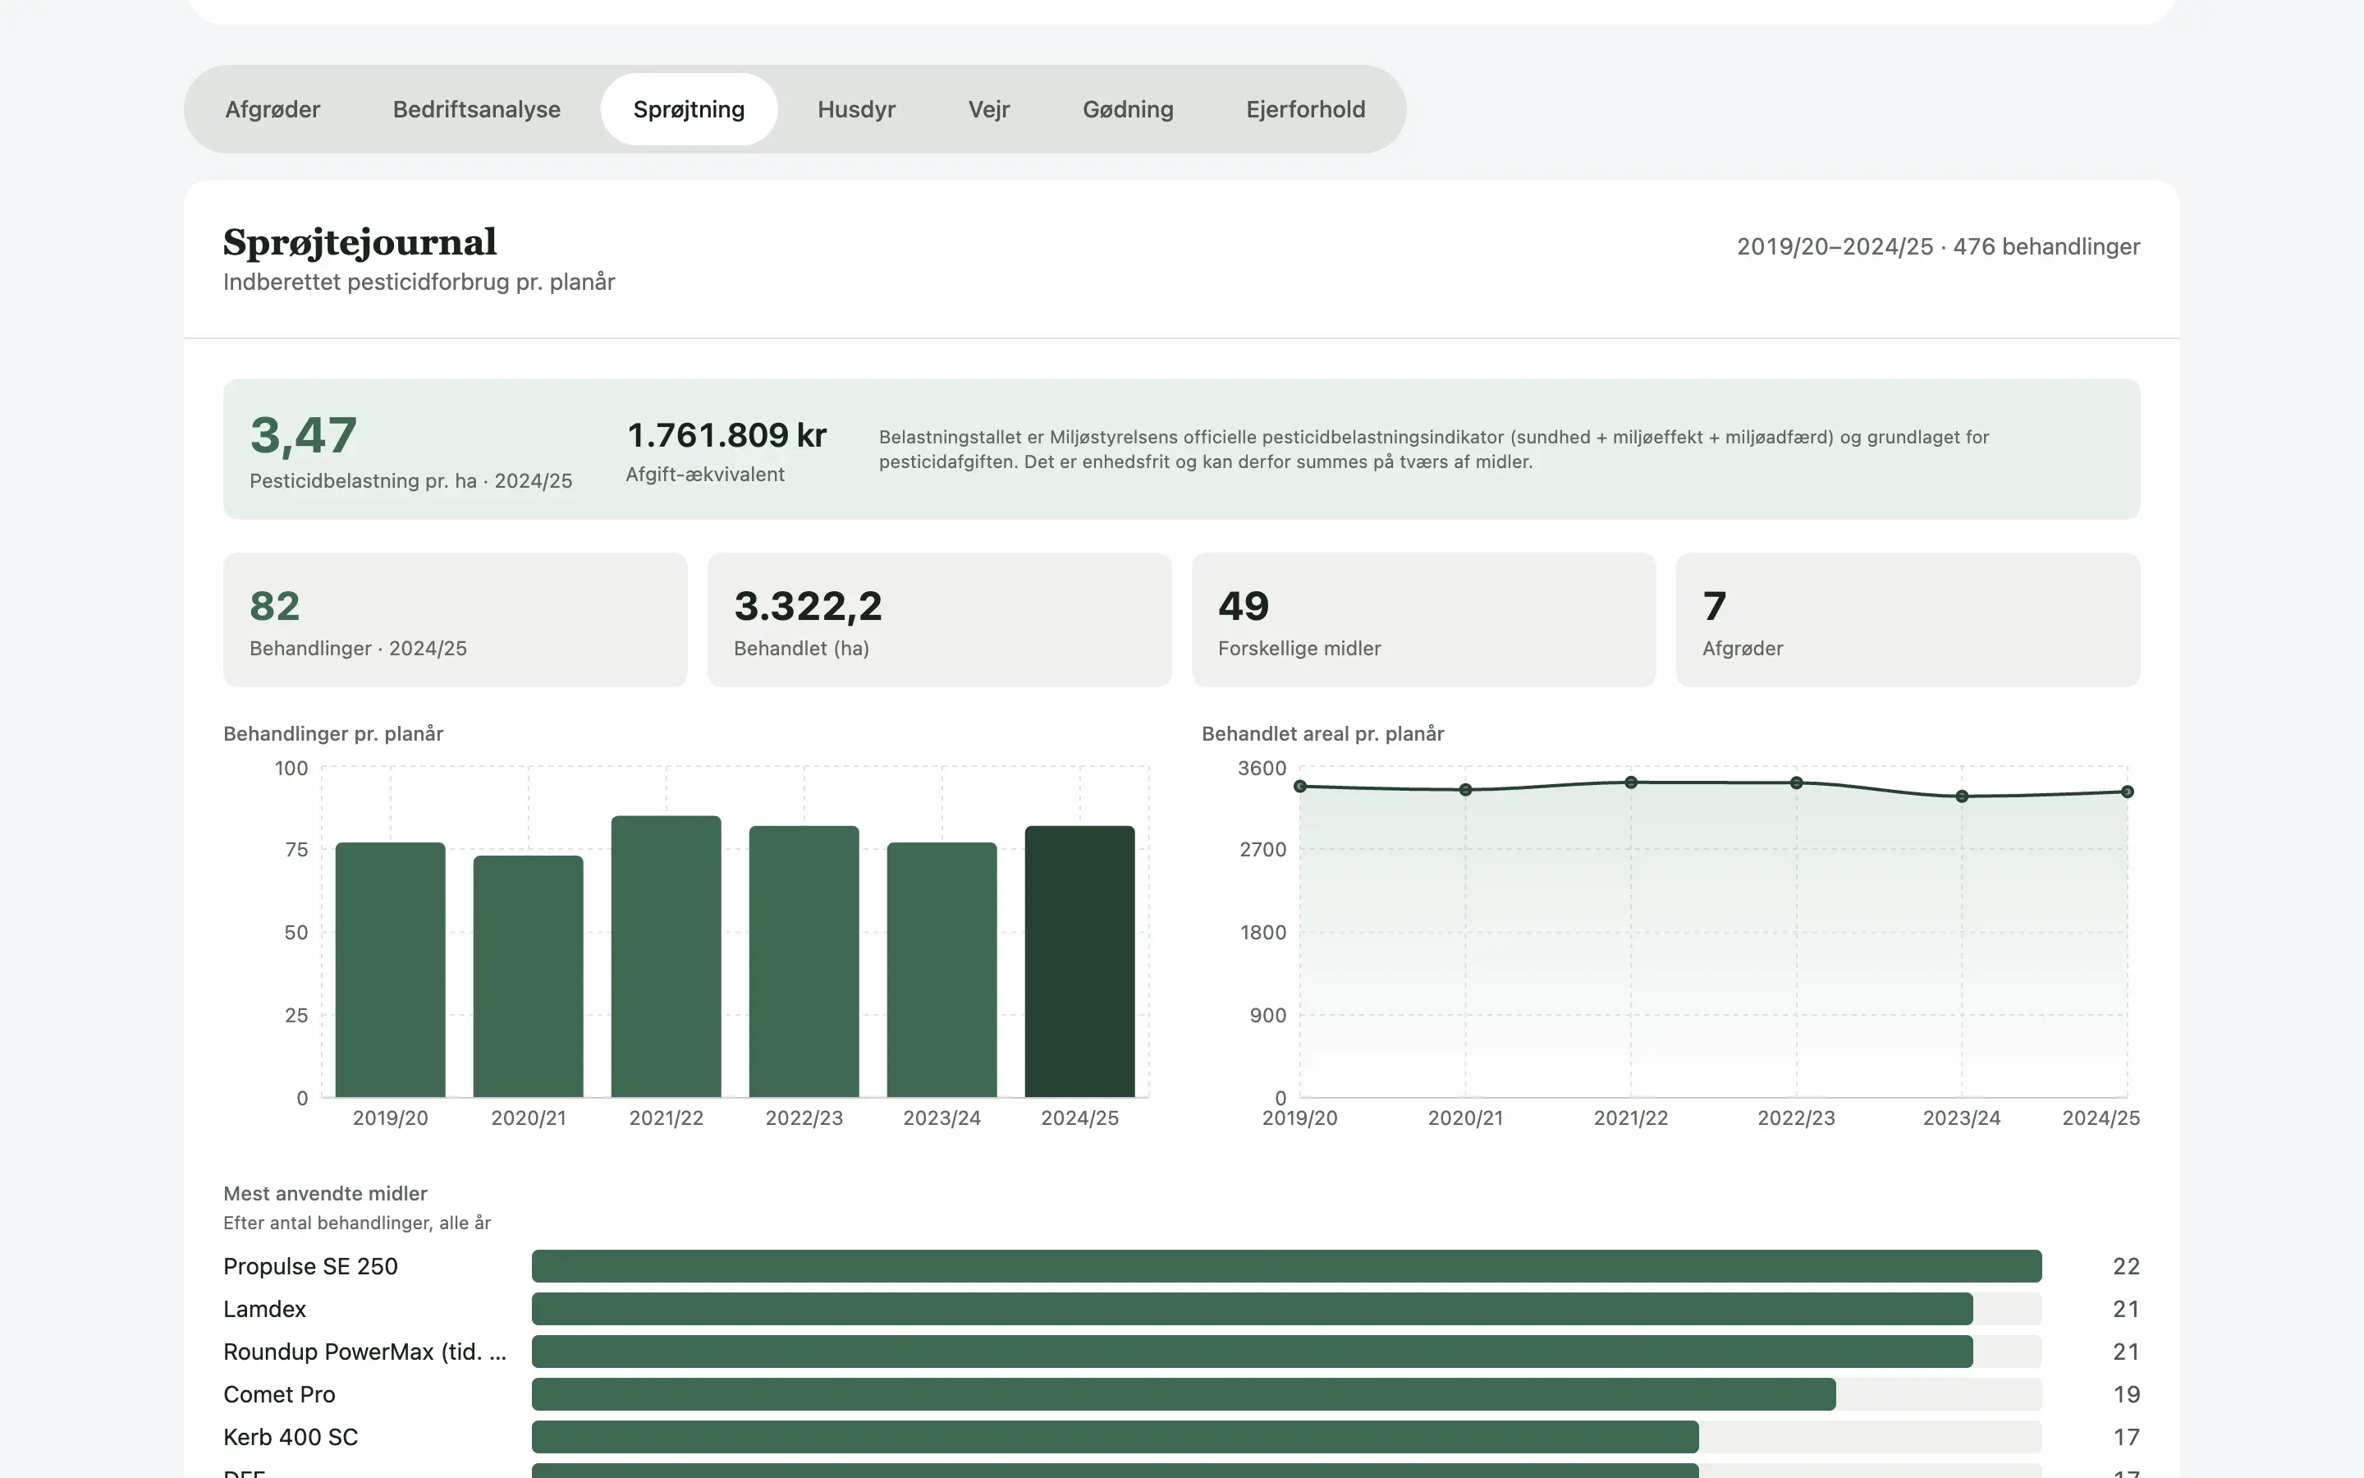Select the 2020/21 point on areal line chart
The height and width of the screenshot is (1478, 2364).
coord(1465,790)
